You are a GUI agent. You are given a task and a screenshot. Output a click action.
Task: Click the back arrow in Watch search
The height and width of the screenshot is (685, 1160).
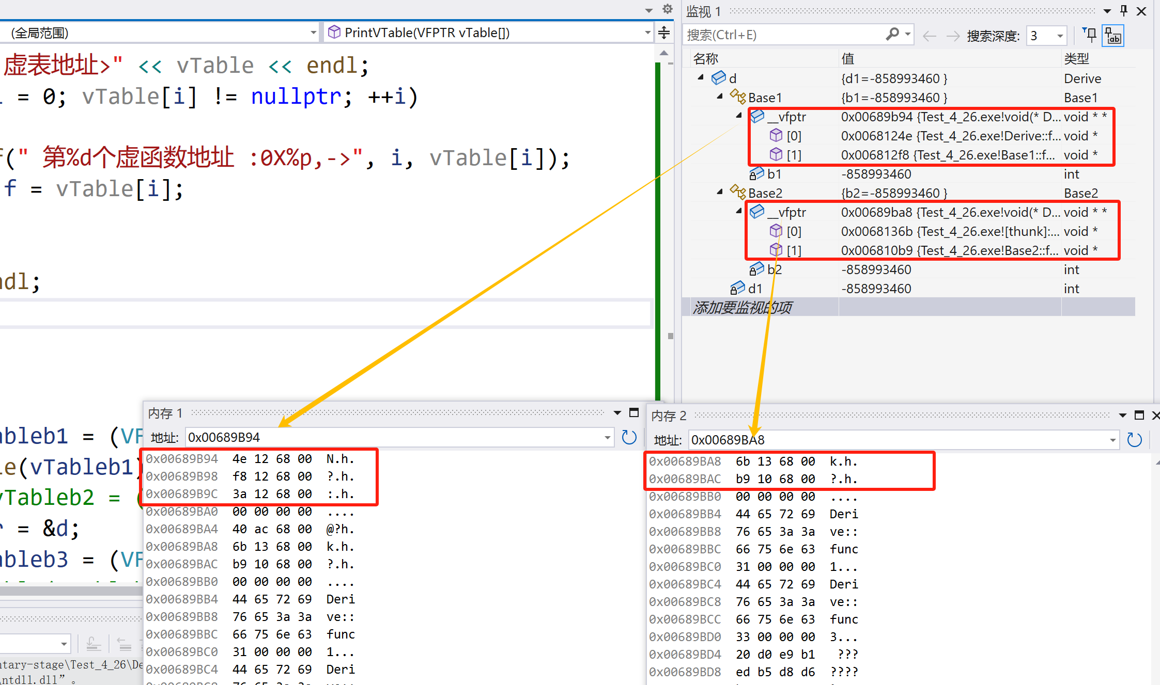click(930, 36)
